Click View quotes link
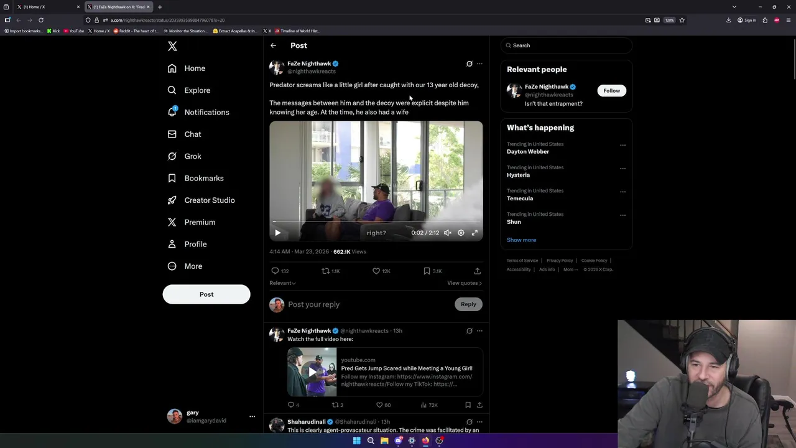 click(465, 283)
